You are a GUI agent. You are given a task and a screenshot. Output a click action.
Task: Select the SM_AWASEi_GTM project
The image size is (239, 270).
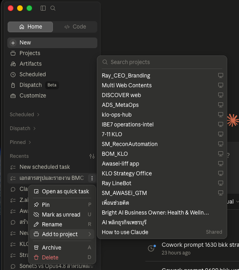click(162, 193)
